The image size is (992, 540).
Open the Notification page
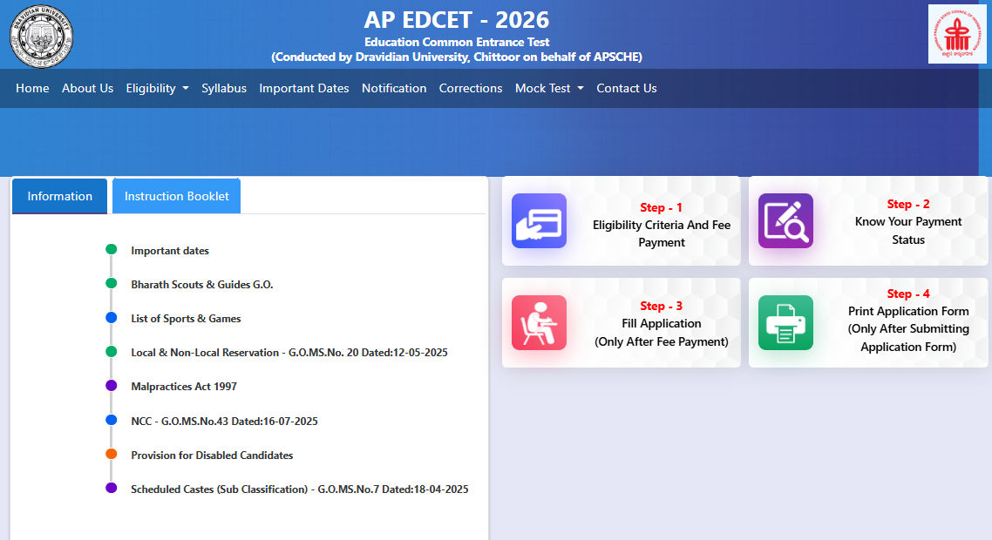[x=394, y=89]
